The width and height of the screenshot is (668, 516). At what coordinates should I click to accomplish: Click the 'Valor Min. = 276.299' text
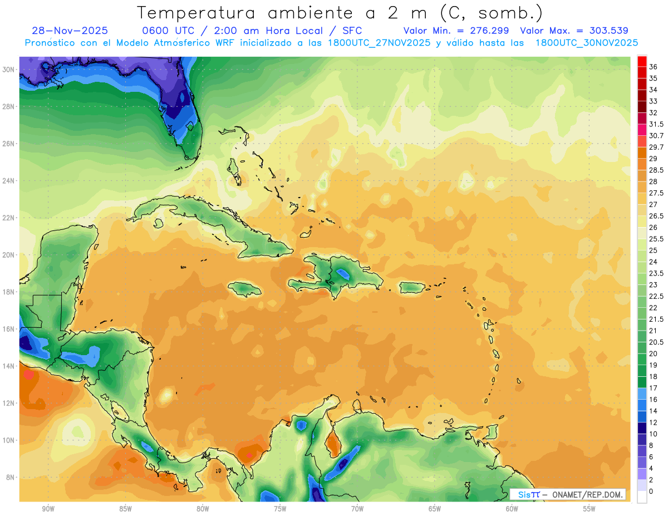click(x=457, y=31)
